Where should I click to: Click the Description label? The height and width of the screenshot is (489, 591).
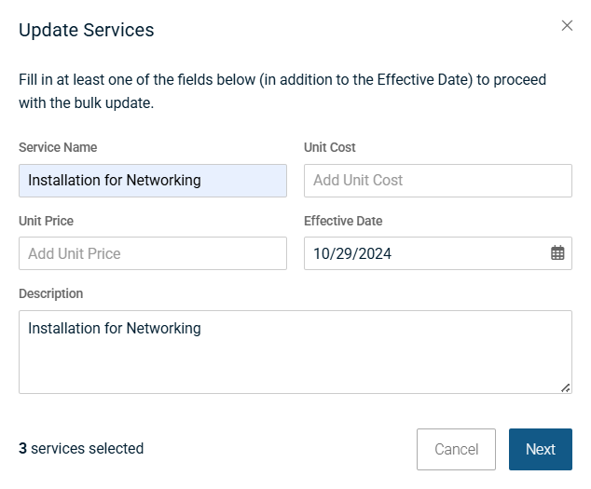click(x=50, y=293)
